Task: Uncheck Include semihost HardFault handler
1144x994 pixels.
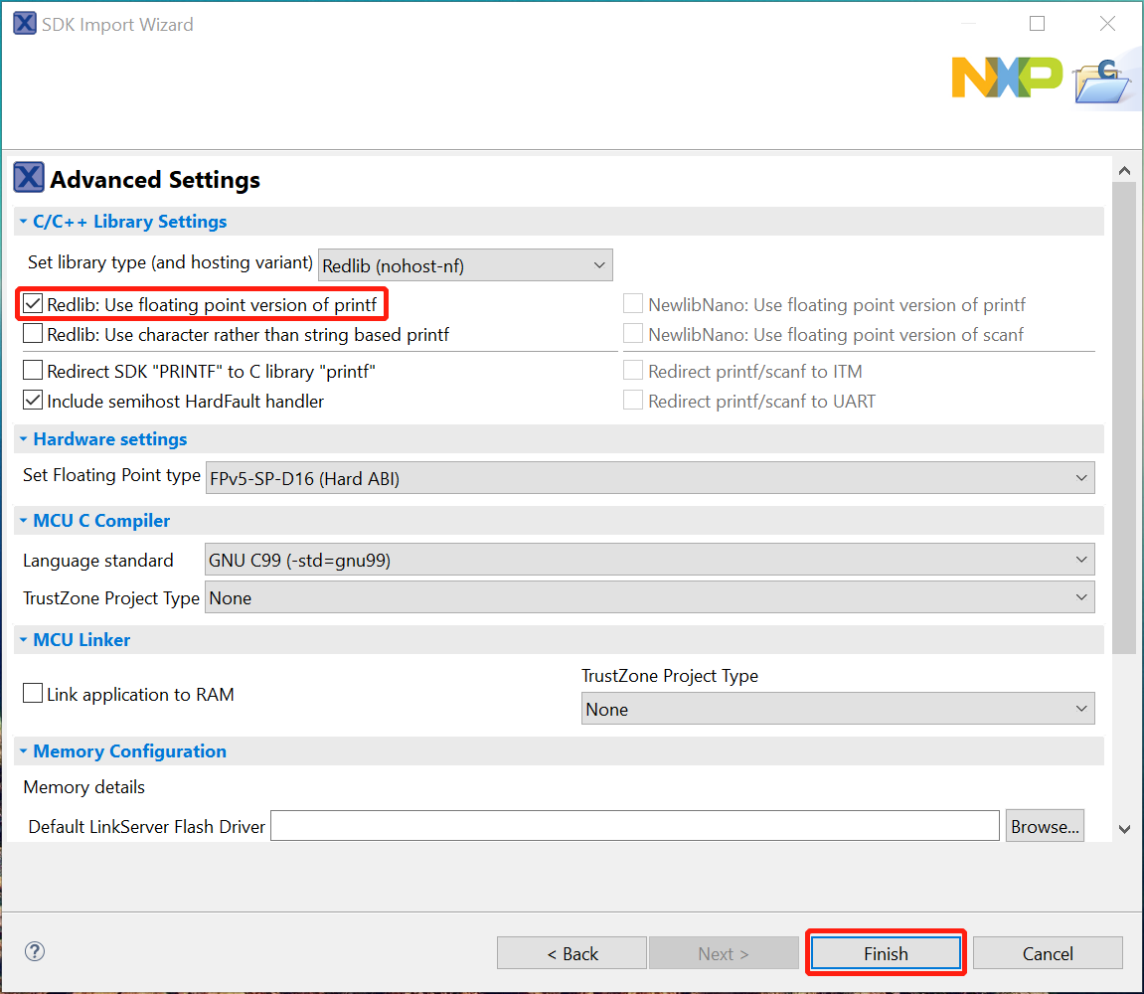Action: [x=33, y=402]
